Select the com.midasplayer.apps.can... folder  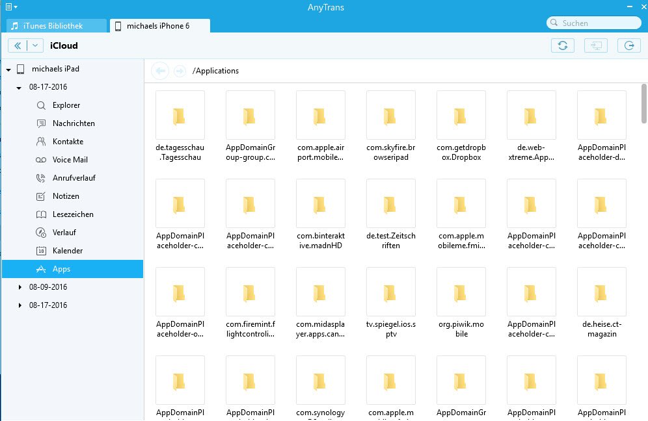pyautogui.click(x=321, y=303)
